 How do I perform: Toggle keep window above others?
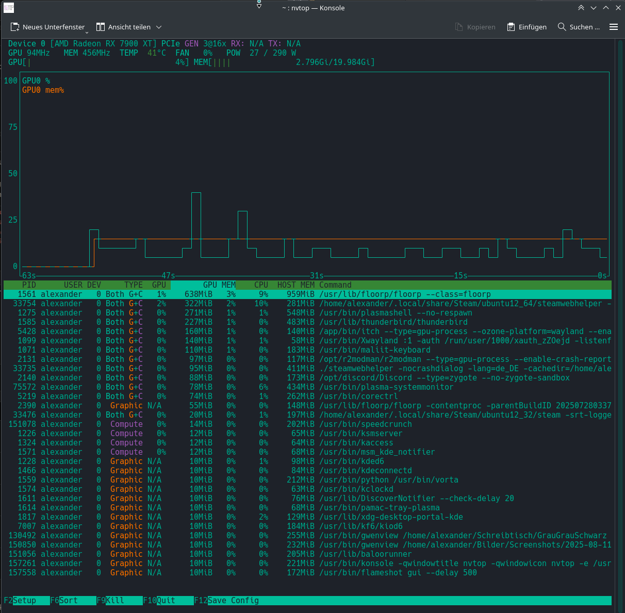(x=581, y=8)
